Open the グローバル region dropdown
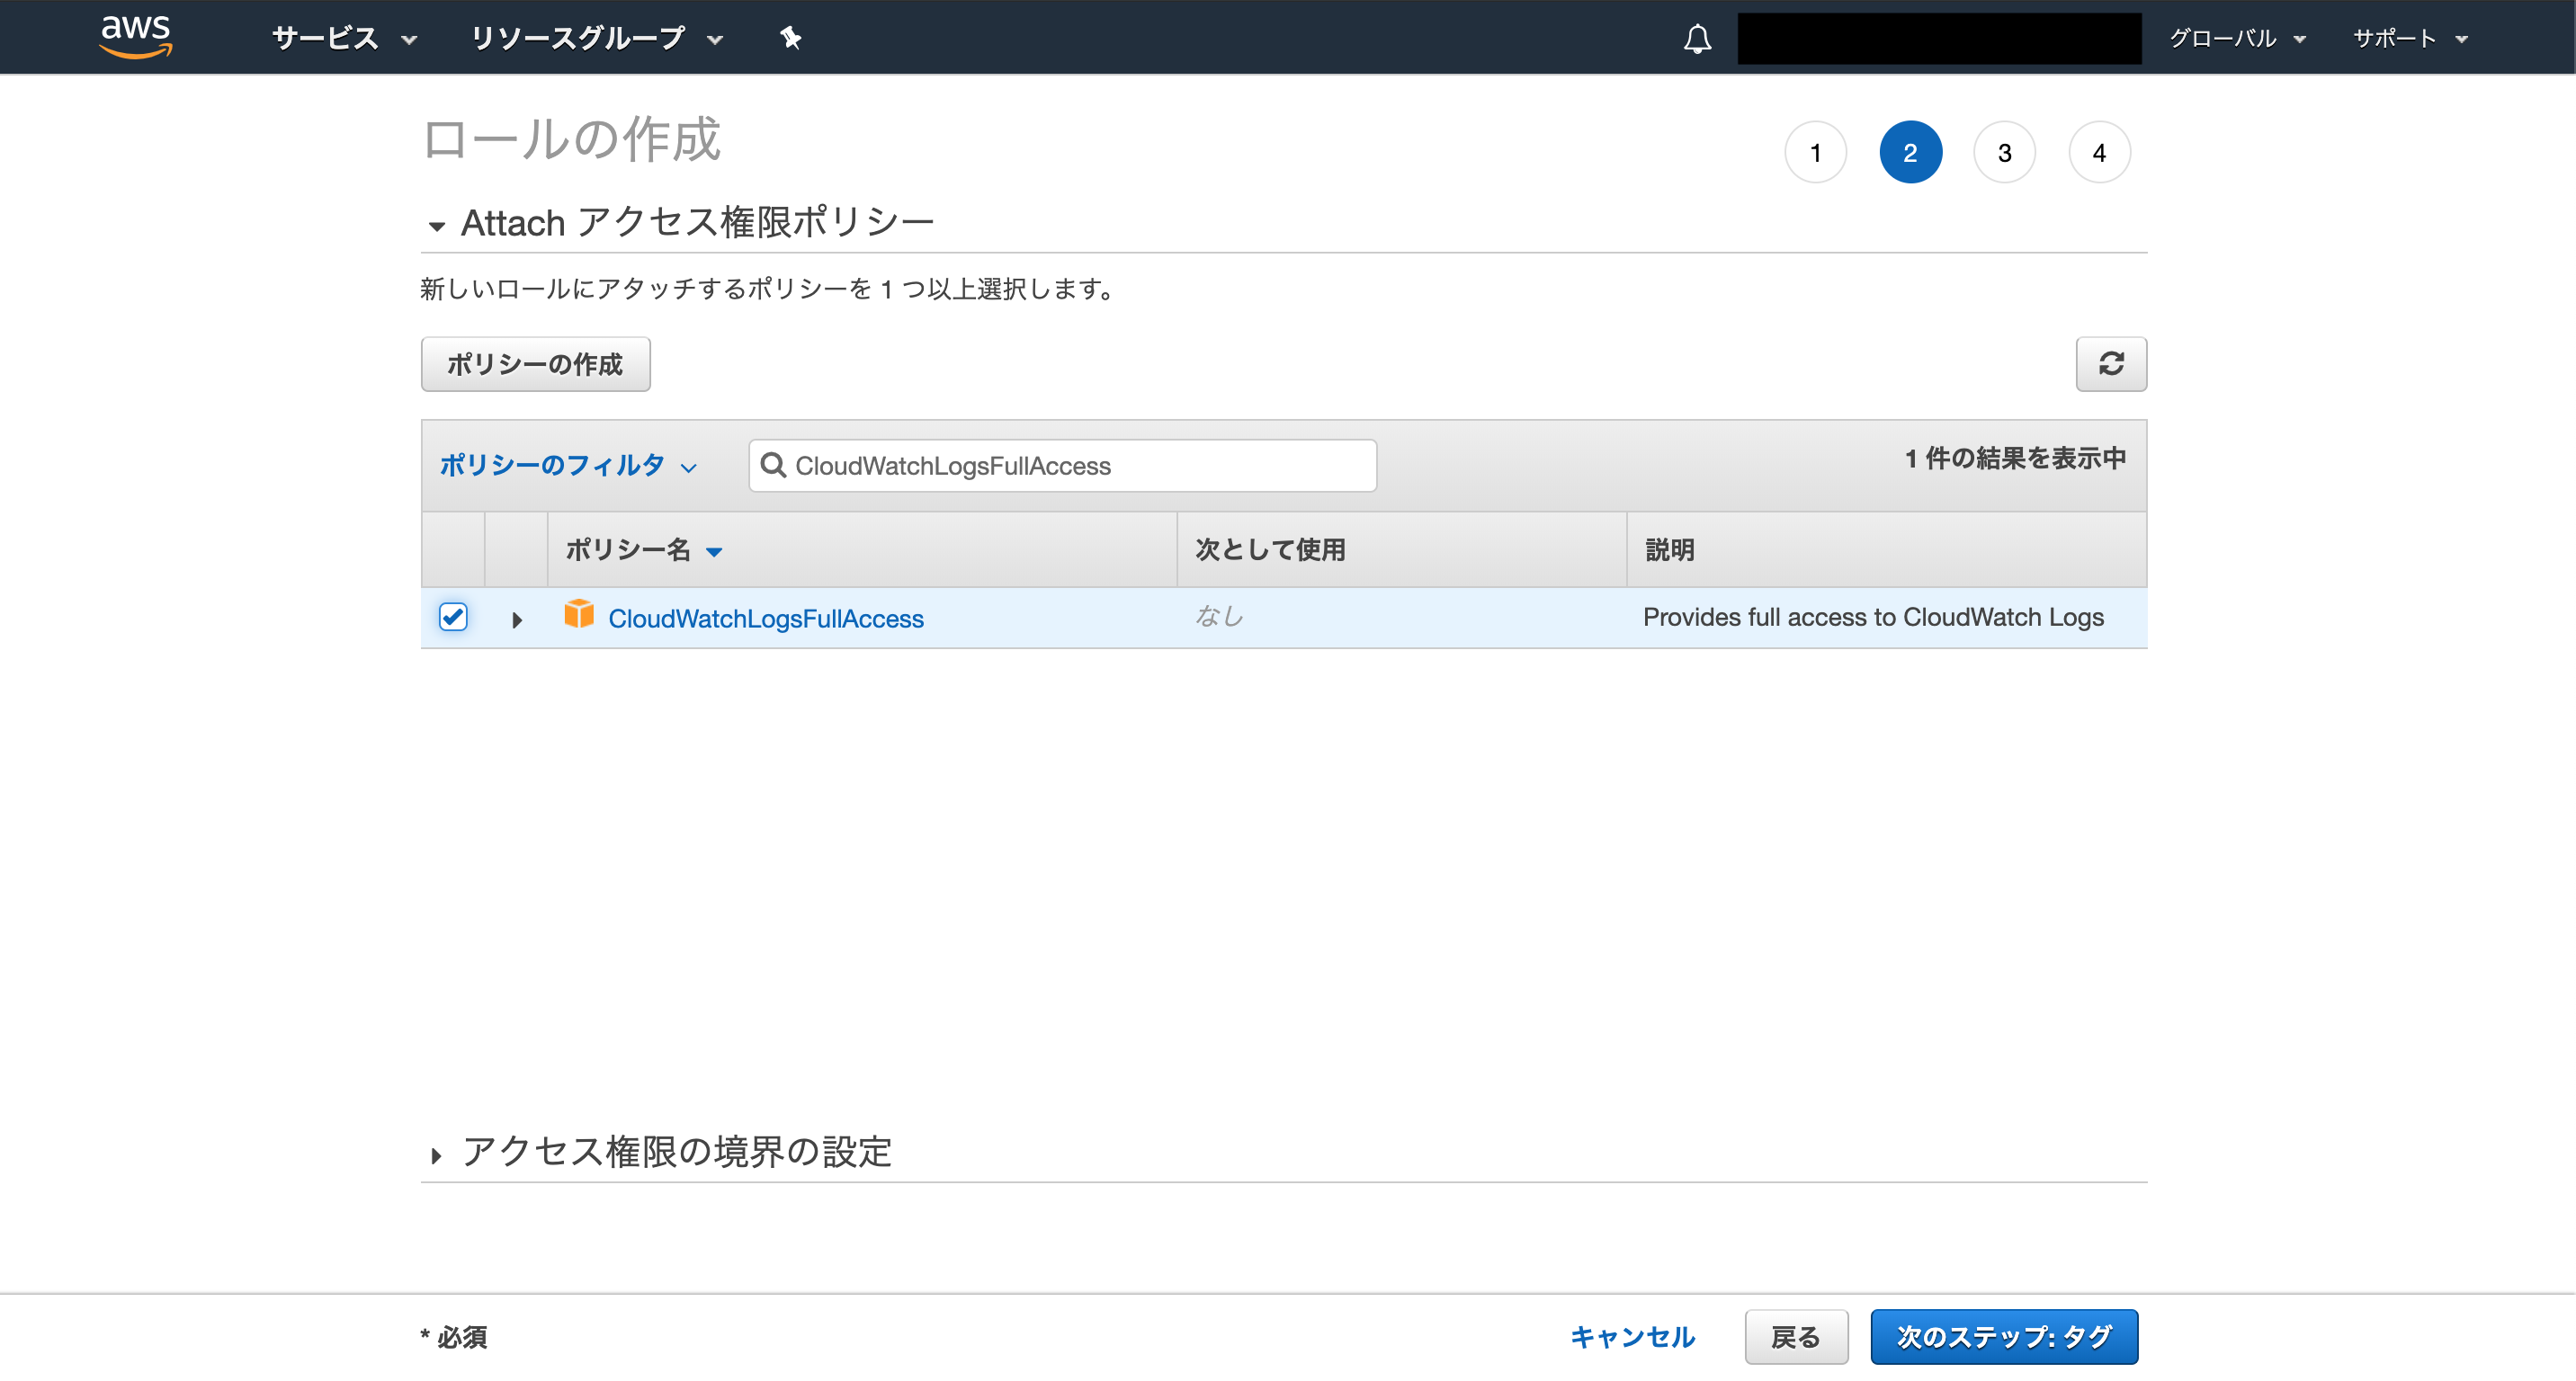The image size is (2576, 1381). [2236, 38]
